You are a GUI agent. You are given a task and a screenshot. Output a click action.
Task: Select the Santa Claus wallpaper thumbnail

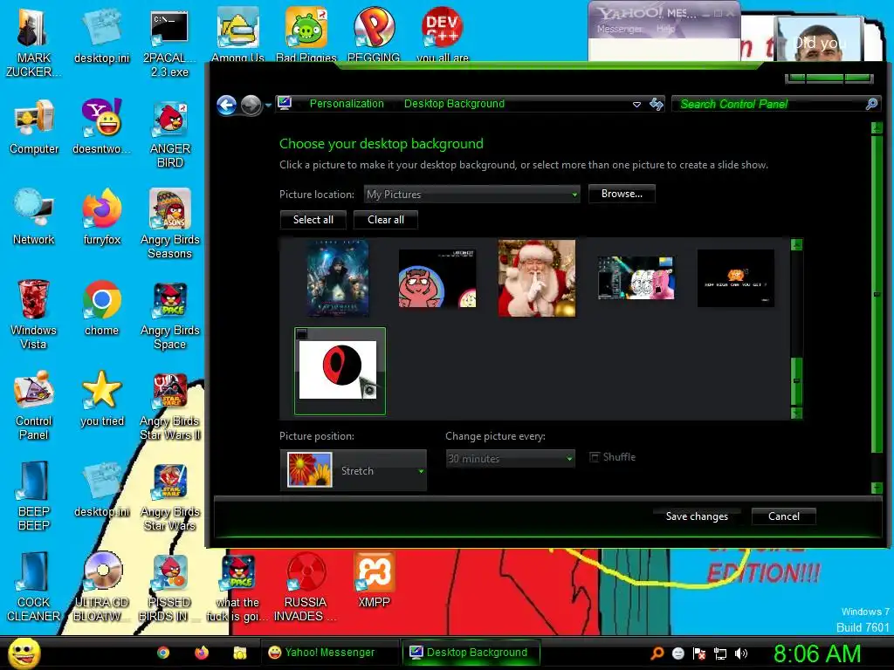click(x=537, y=278)
